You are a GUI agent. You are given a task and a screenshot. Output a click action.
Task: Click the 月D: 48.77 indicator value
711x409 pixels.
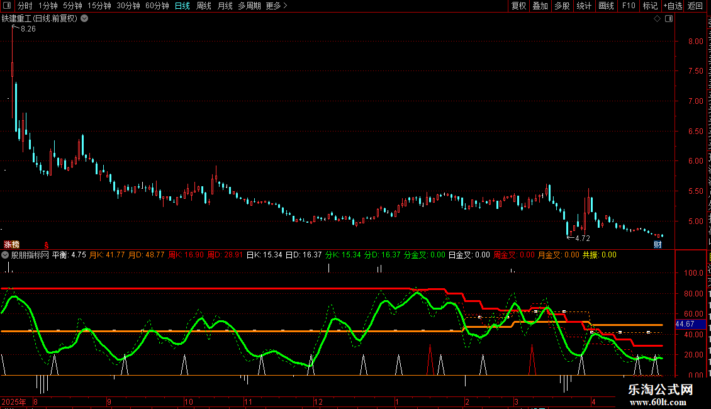(x=147, y=255)
